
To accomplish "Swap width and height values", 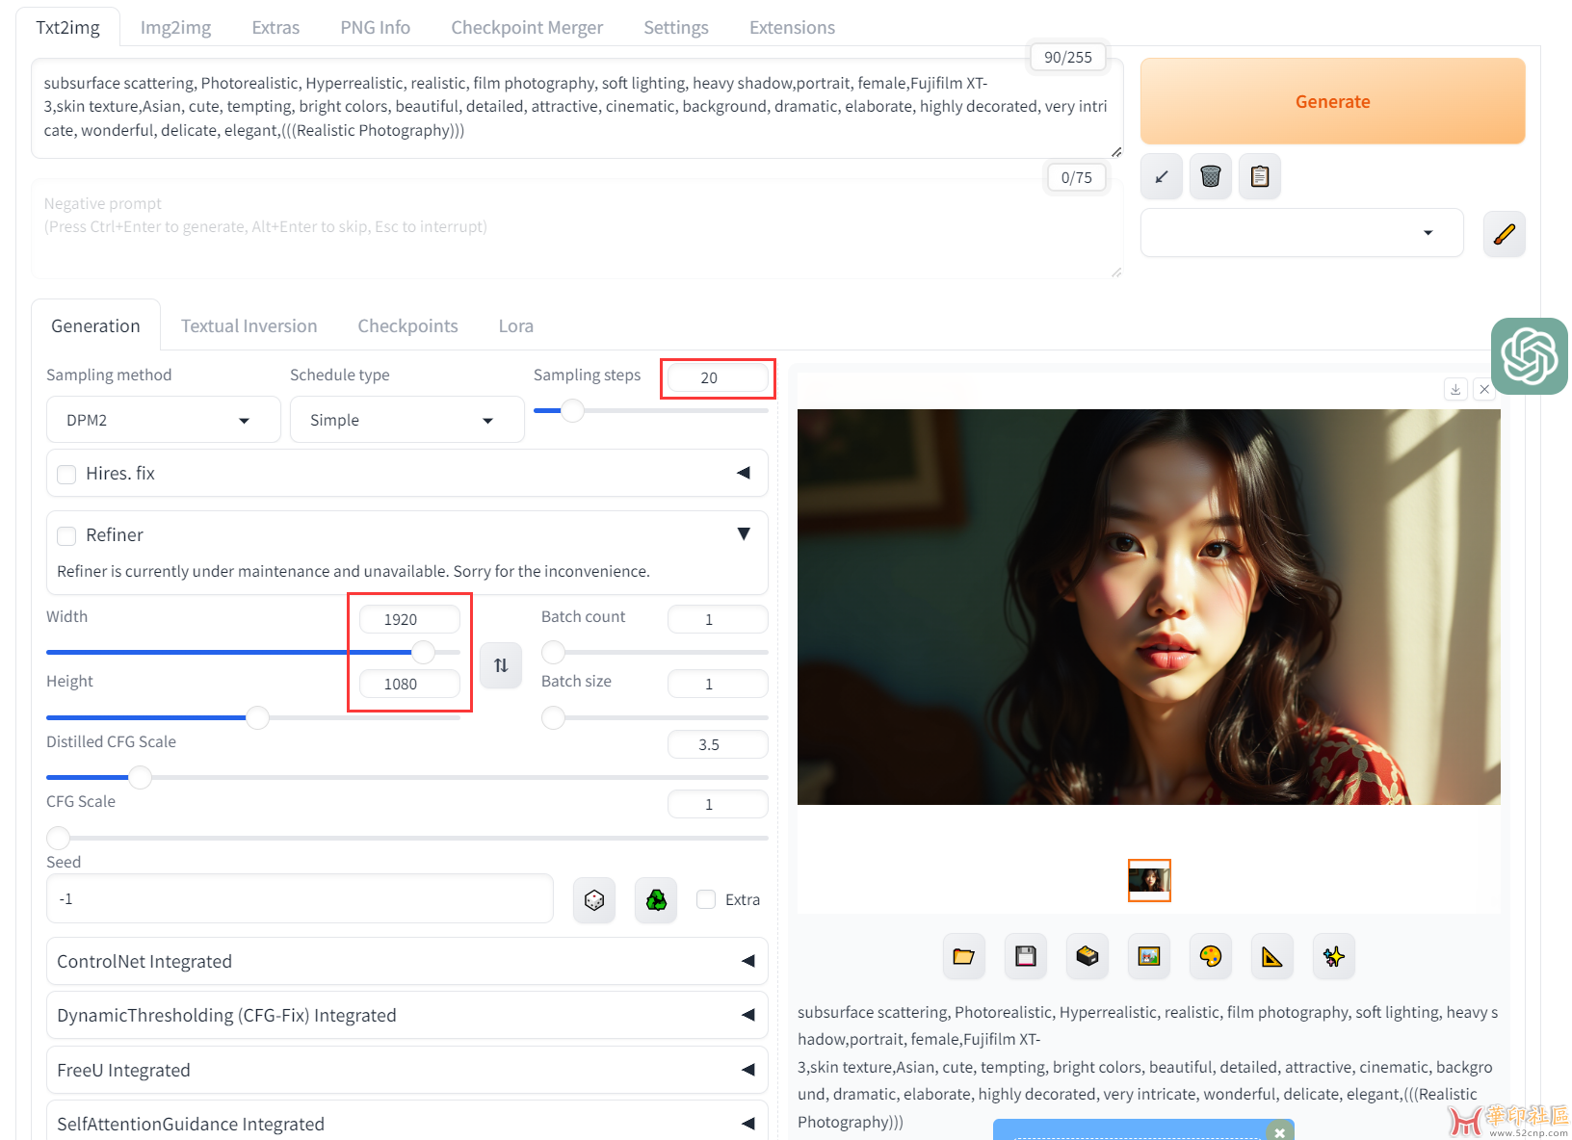I will click(x=501, y=665).
